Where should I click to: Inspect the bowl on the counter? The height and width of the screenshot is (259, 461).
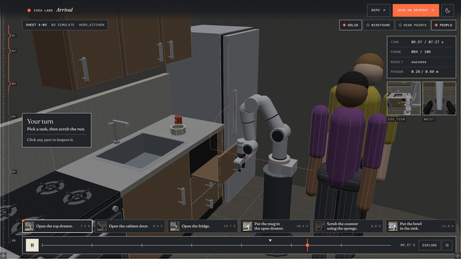point(178,130)
